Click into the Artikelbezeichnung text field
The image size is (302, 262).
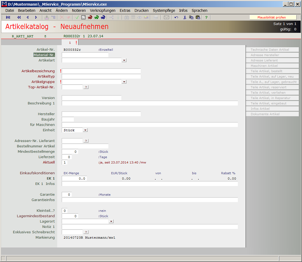(x=101, y=71)
